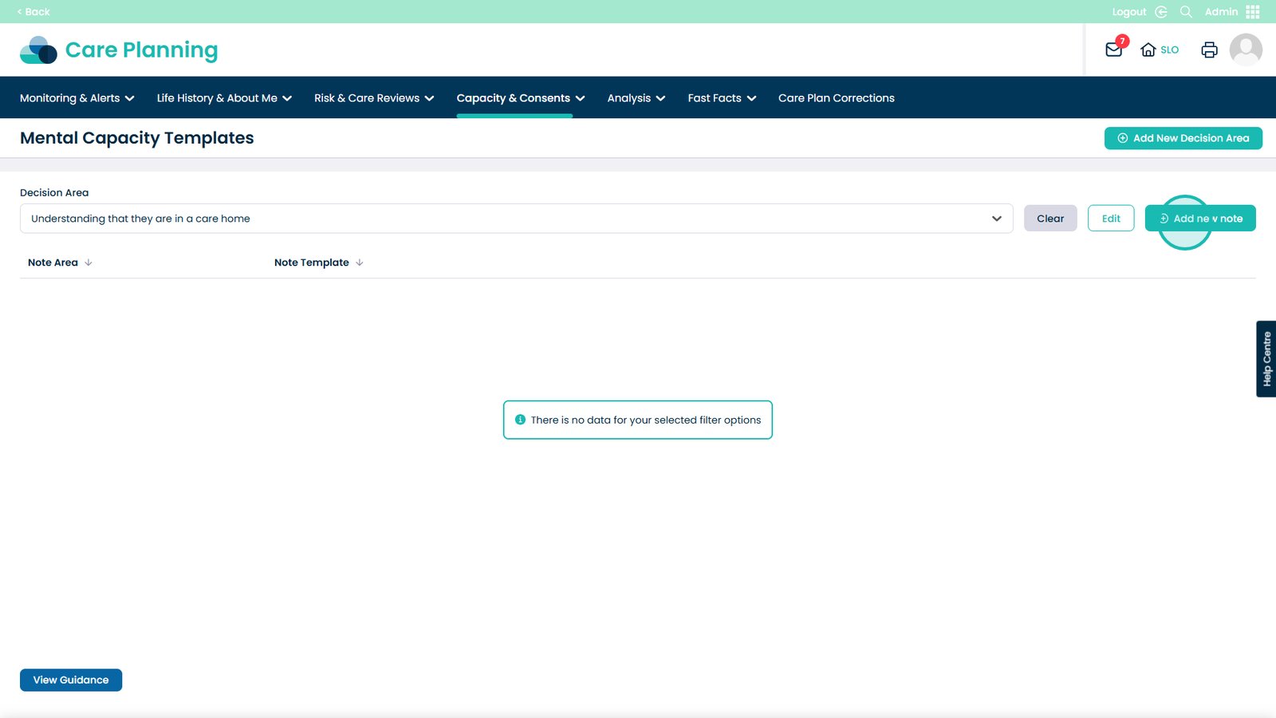Screen dimensions: 1276x718
Task: Open the user profile avatar
Action: [x=1245, y=49]
